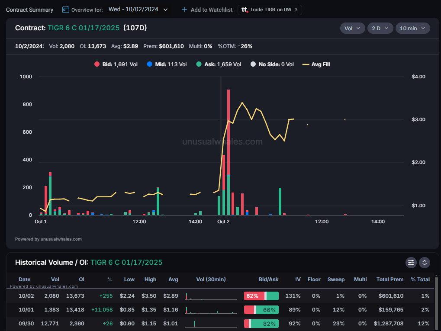Sort table by OI column
441x331 pixels.
click(x=81, y=279)
